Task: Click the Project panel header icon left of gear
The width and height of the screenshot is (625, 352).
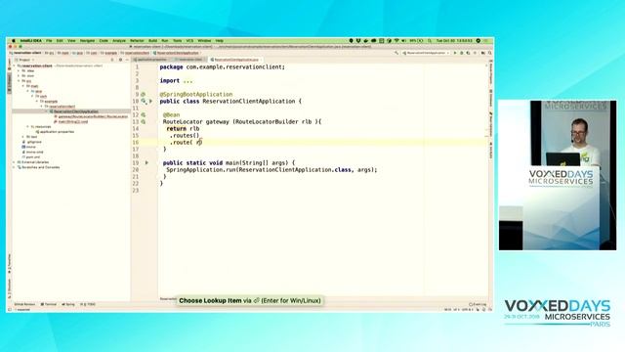Action: (112, 60)
